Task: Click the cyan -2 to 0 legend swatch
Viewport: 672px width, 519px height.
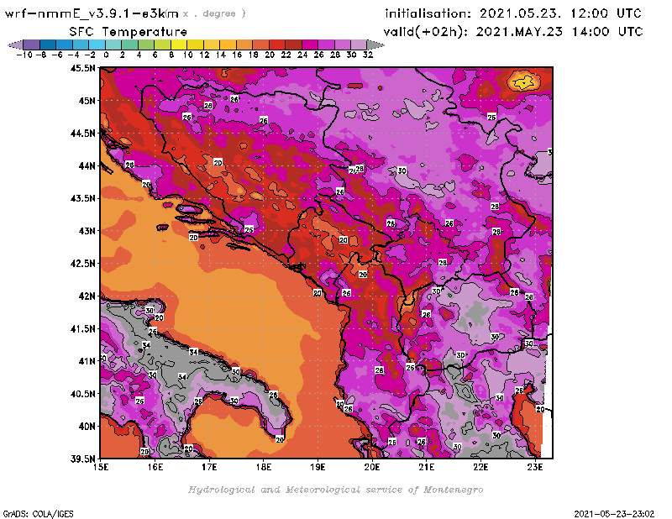Action: click(x=97, y=45)
